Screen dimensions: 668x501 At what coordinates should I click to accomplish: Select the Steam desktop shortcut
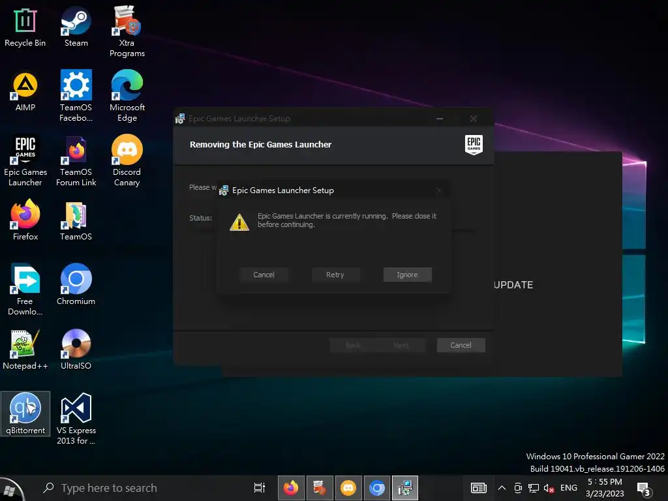coord(76,26)
